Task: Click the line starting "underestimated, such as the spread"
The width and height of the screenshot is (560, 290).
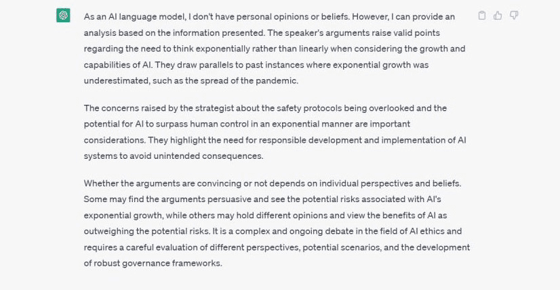Action: coord(195,81)
